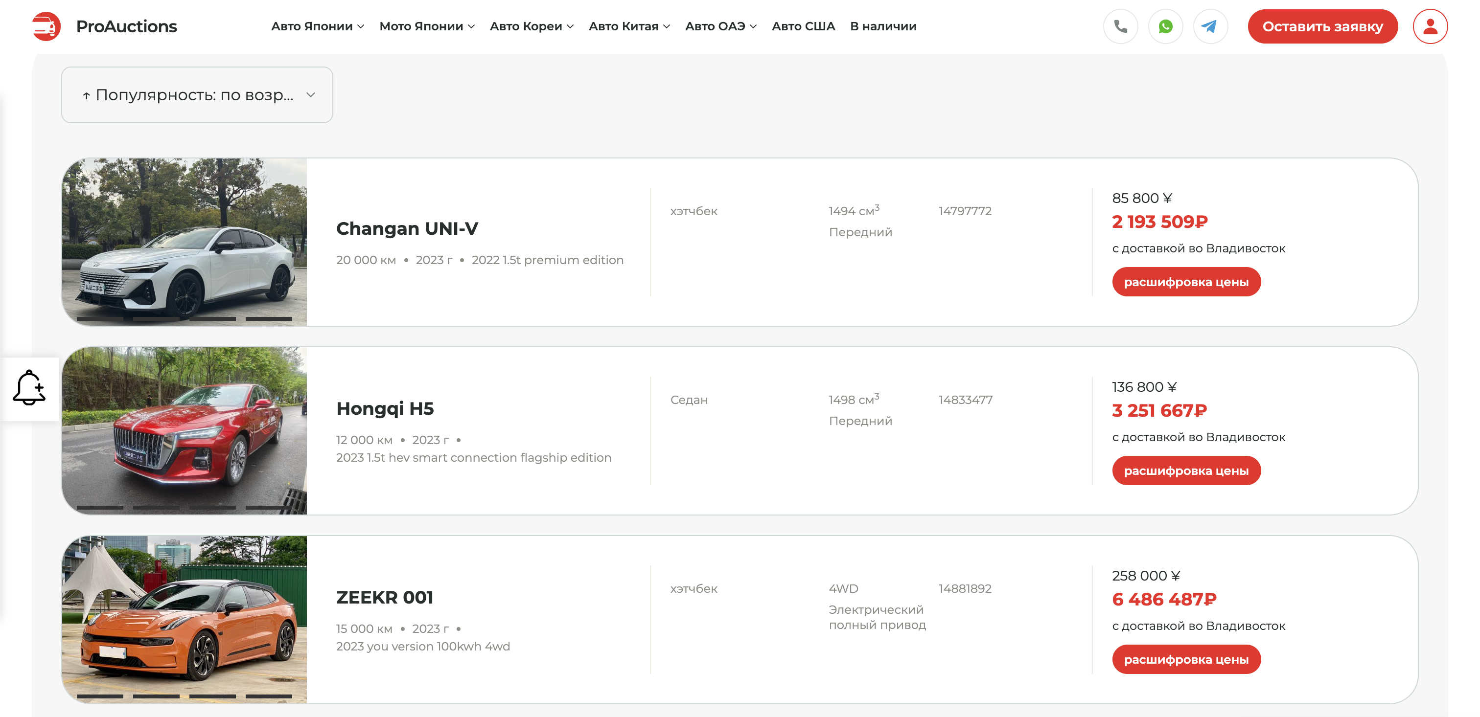Click the 258 000 ¥ price

pos(1146,576)
